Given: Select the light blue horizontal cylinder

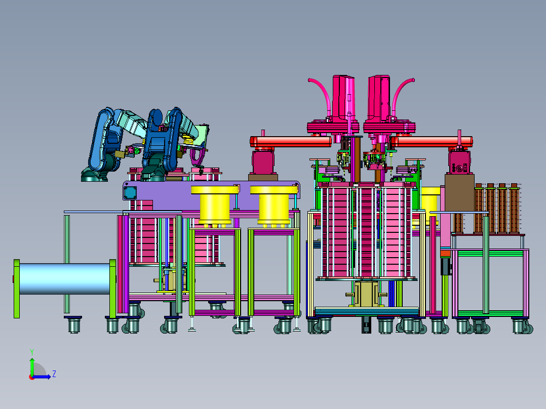Looking at the screenshot, I should coord(65,279).
